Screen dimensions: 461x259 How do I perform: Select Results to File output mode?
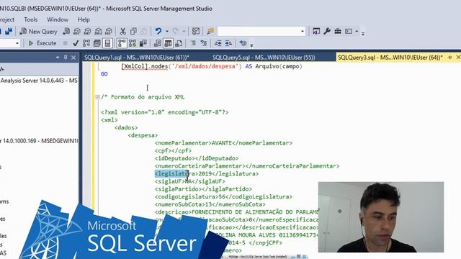point(179,43)
